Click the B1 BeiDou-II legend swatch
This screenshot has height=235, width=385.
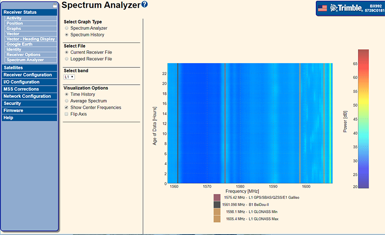tap(217, 205)
